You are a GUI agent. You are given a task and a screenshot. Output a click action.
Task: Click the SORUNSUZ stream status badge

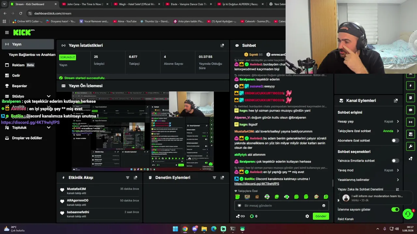(x=67, y=57)
